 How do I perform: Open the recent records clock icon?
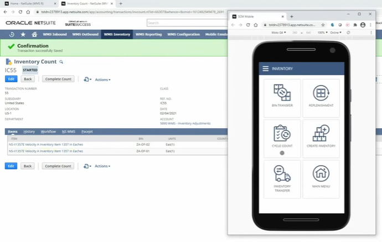pos(12,34)
